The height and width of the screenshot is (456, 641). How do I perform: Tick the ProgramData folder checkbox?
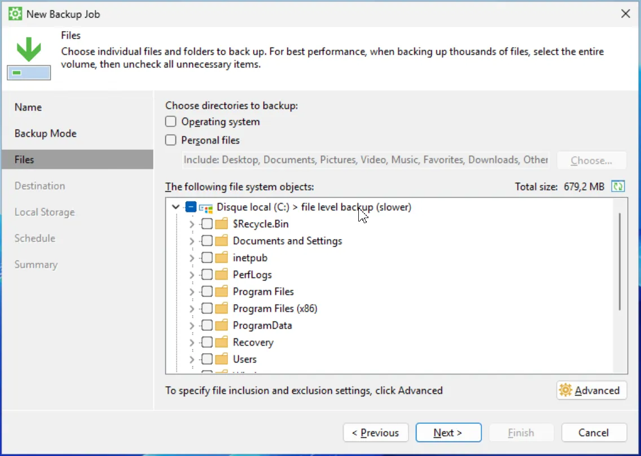(207, 326)
